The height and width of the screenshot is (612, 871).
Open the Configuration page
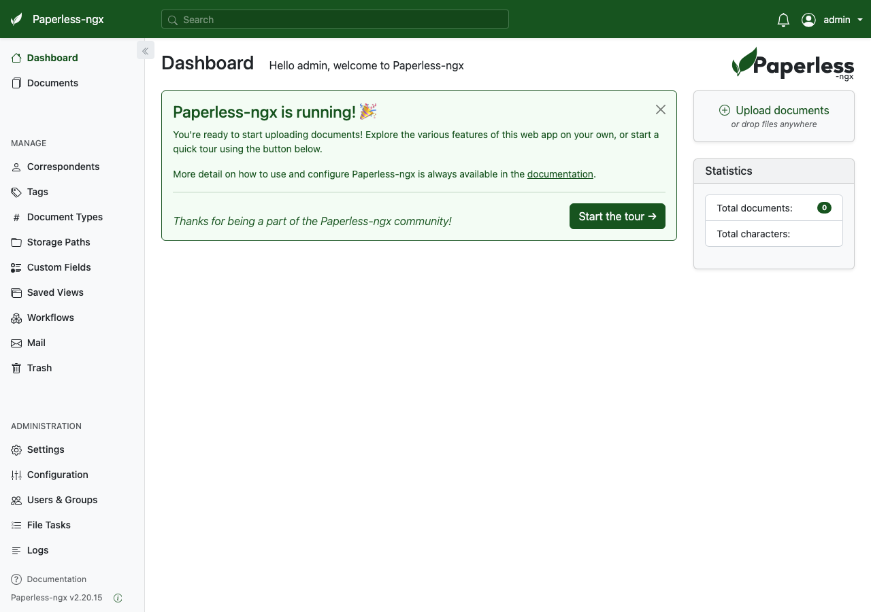pyautogui.click(x=72, y=475)
